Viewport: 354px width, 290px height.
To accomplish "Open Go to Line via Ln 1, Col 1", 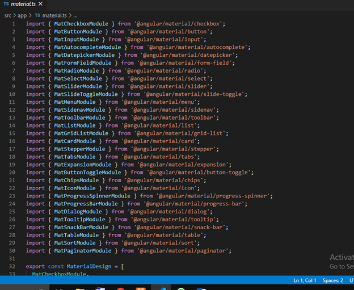I will tap(305, 280).
